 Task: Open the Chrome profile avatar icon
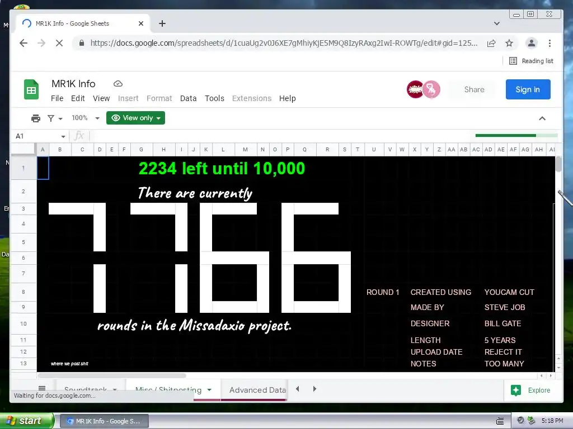pyautogui.click(x=532, y=43)
